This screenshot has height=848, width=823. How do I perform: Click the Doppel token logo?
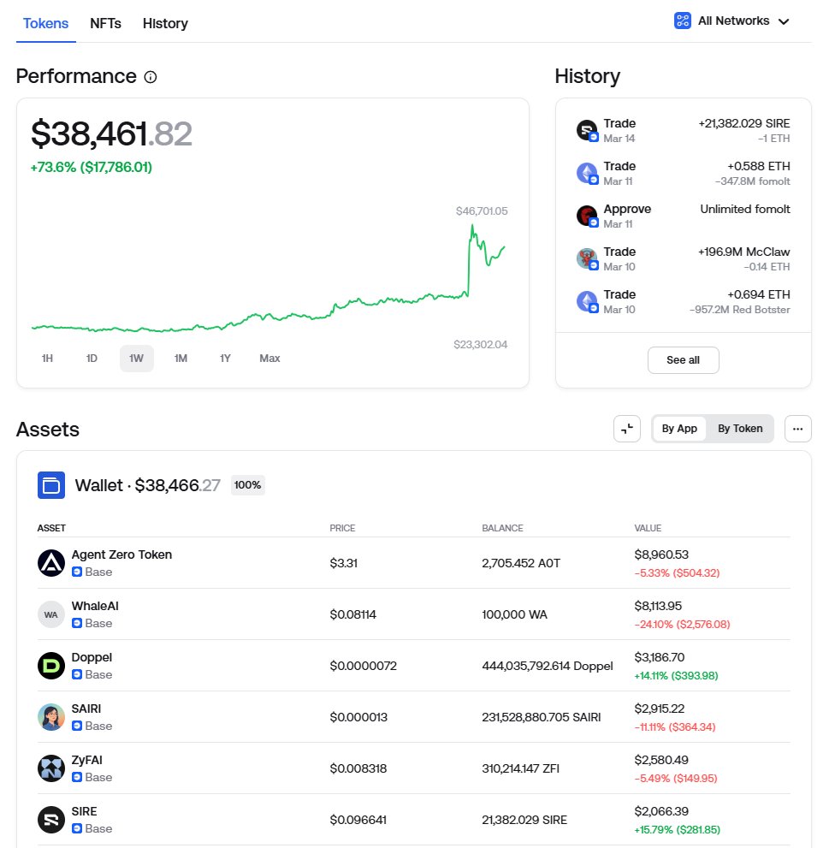pos(51,666)
